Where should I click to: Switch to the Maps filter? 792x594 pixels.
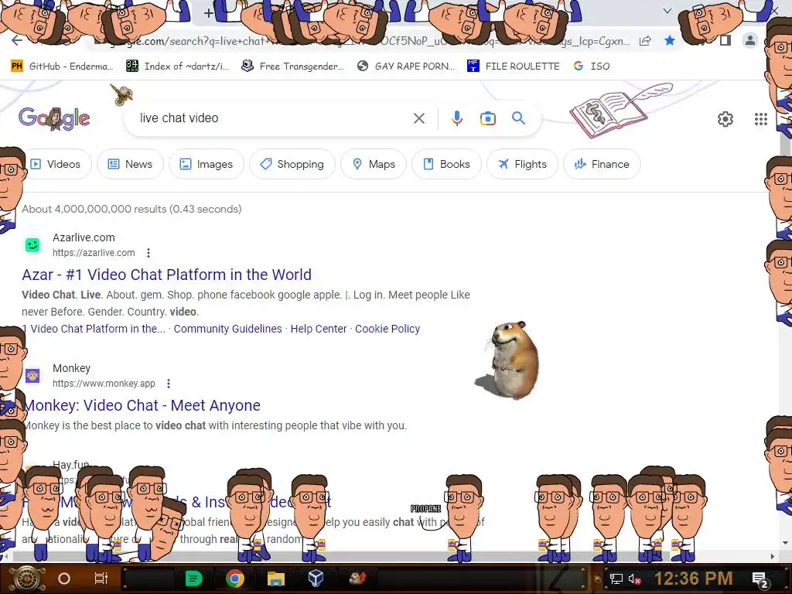click(x=374, y=164)
